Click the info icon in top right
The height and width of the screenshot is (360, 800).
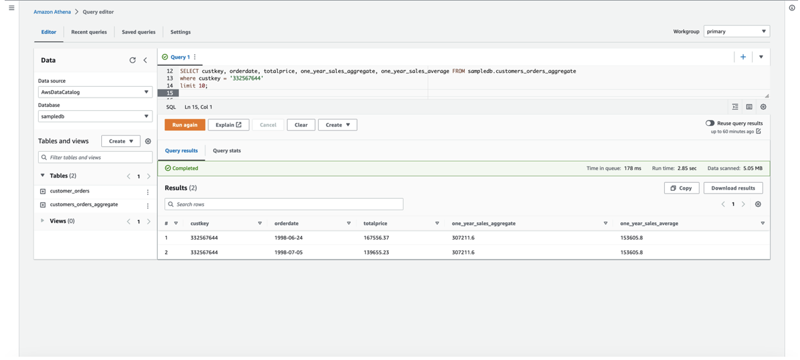tap(792, 8)
